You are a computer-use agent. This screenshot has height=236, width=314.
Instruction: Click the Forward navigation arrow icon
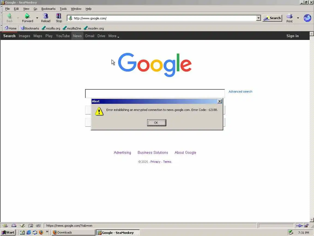click(x=27, y=16)
